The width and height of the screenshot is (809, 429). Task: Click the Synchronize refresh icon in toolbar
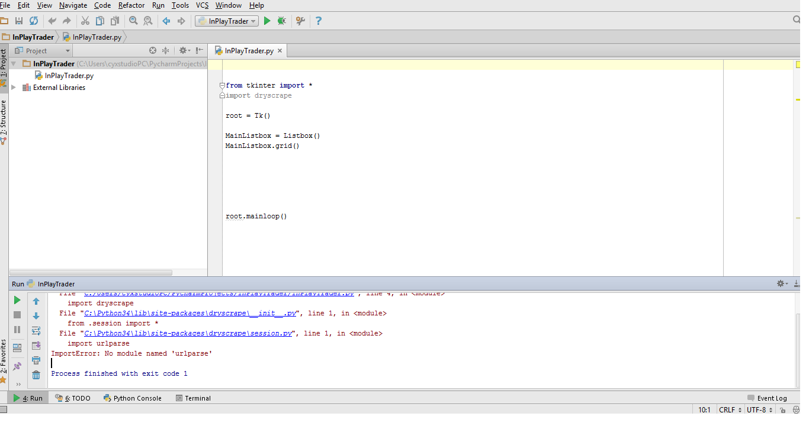coord(34,21)
